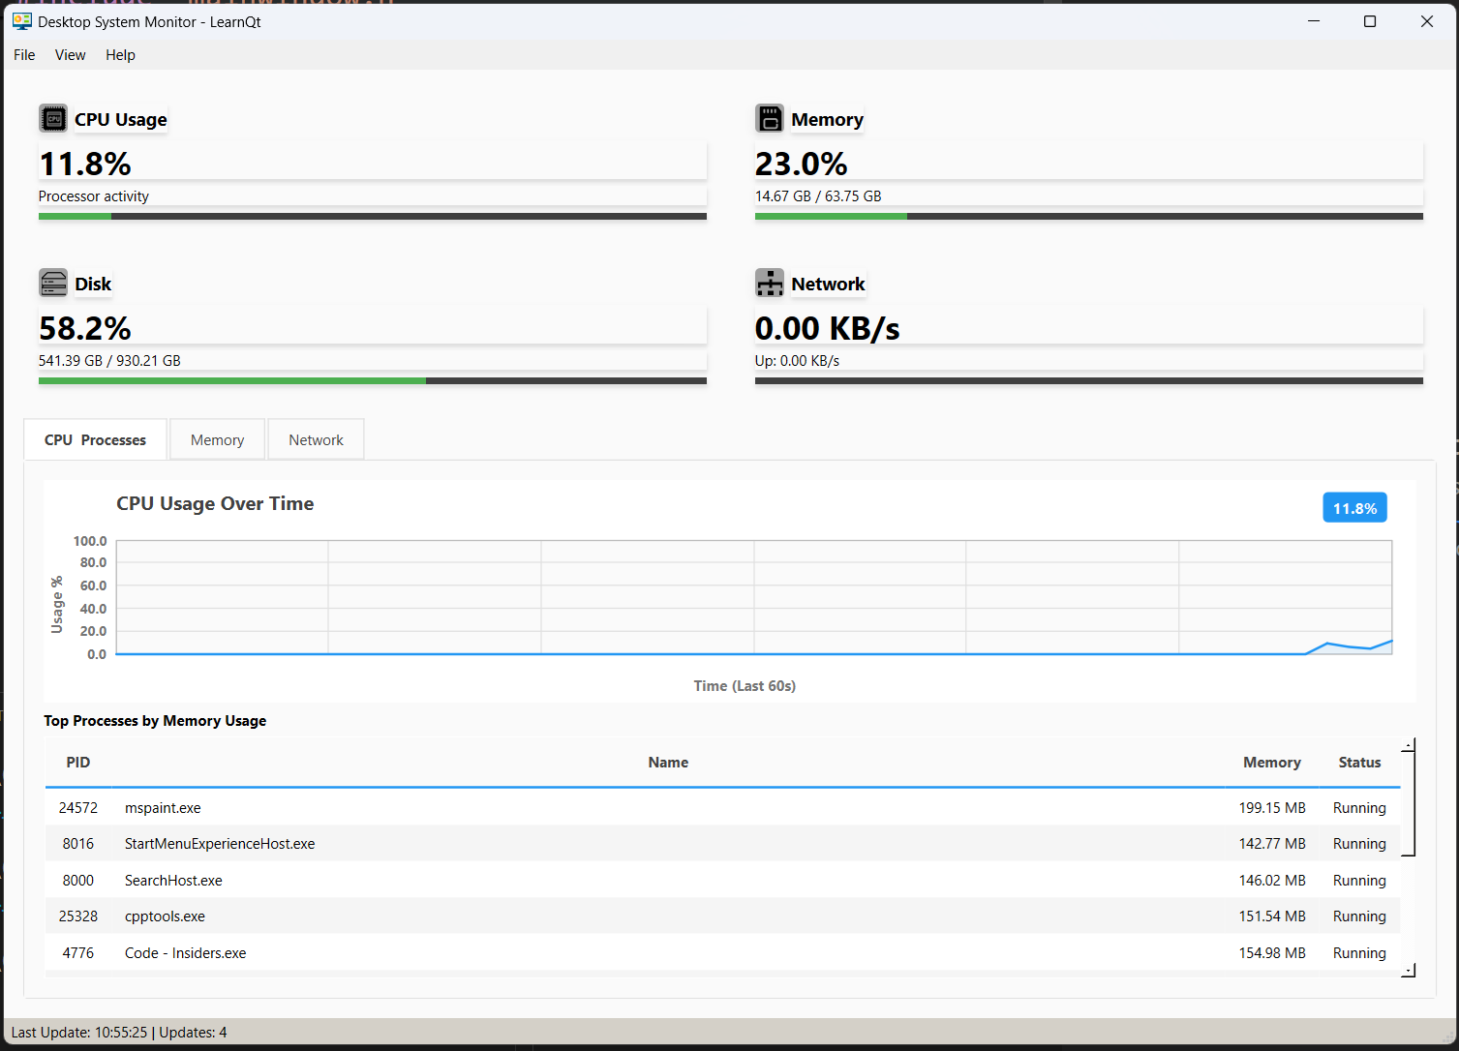
Task: Open the Help menu
Action: tap(120, 55)
